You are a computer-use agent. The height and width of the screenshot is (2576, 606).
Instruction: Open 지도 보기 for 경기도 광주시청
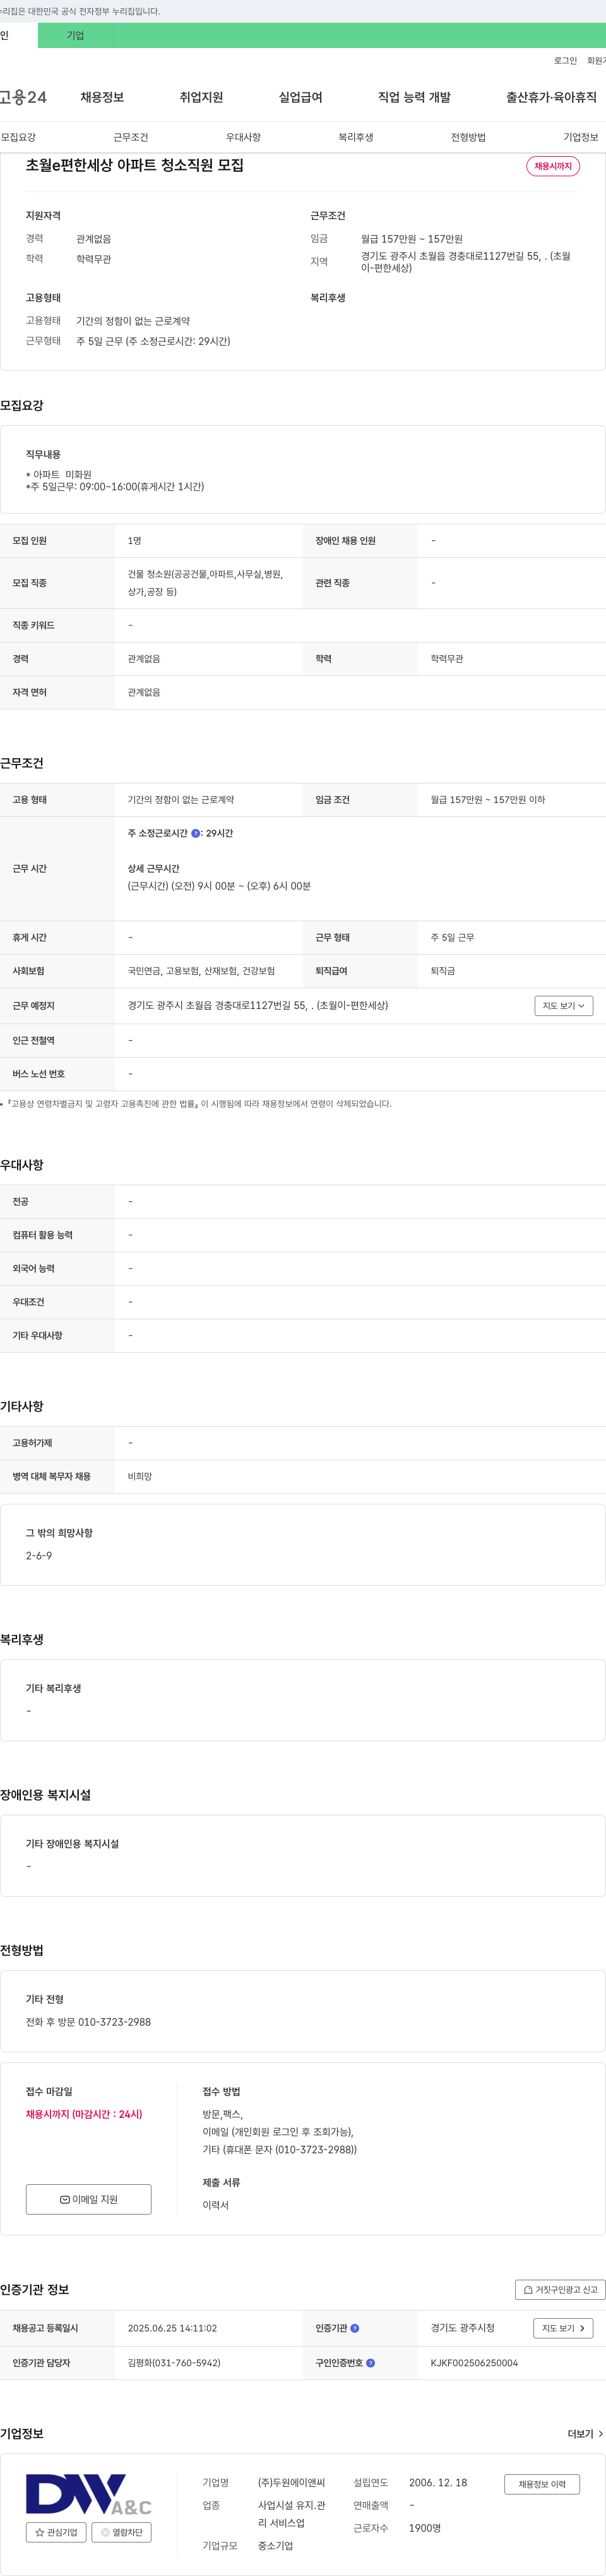tap(563, 2328)
